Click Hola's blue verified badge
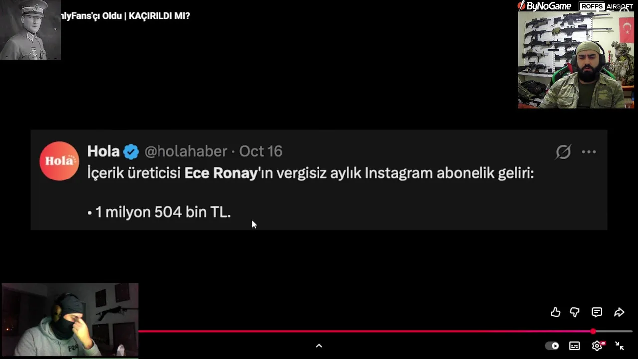This screenshot has width=638, height=359. coord(131,151)
